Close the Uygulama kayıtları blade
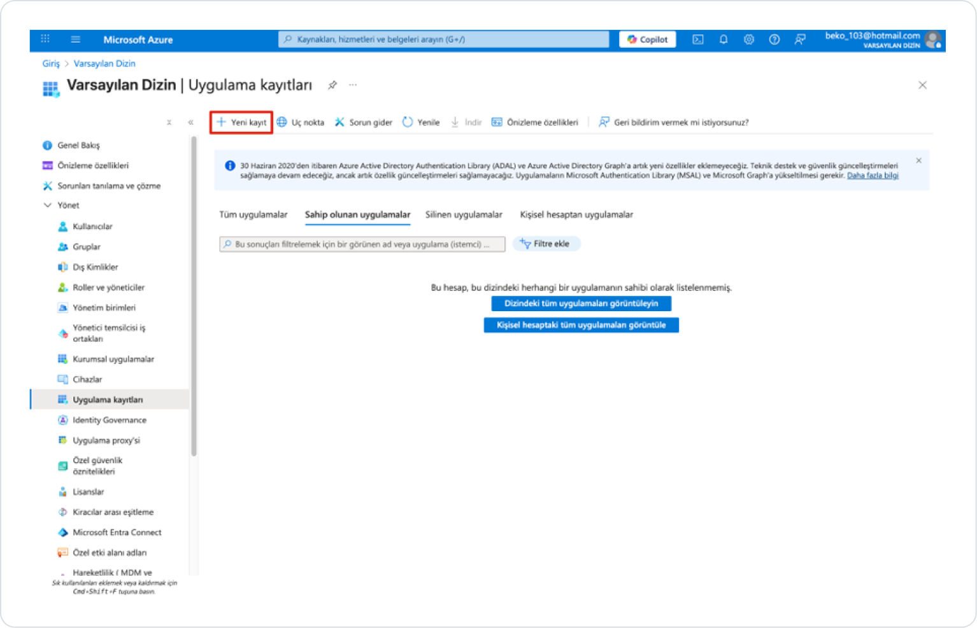977x628 pixels. (922, 85)
